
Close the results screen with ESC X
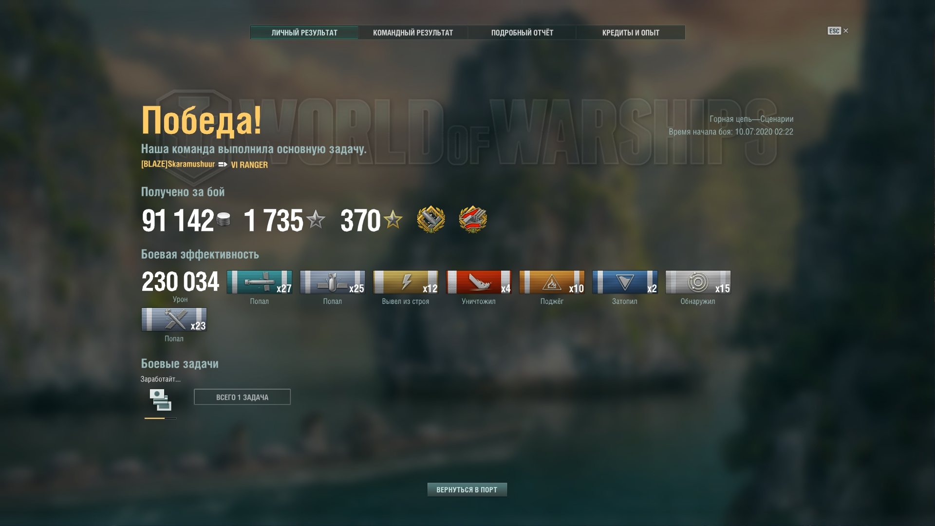click(838, 31)
